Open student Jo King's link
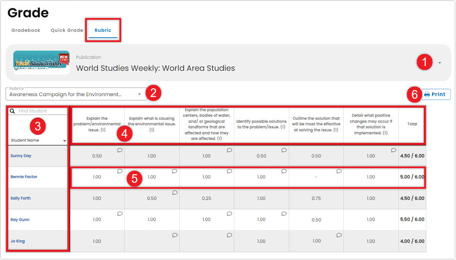 (x=18, y=241)
